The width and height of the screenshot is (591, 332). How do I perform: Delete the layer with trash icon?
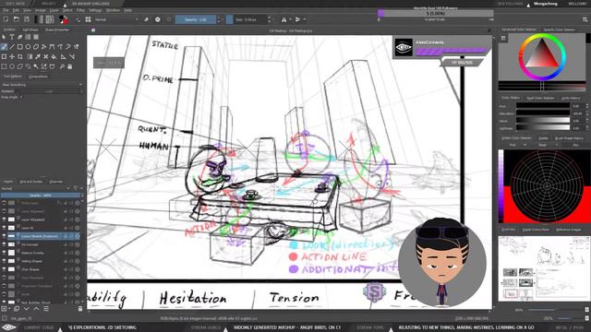(80, 309)
